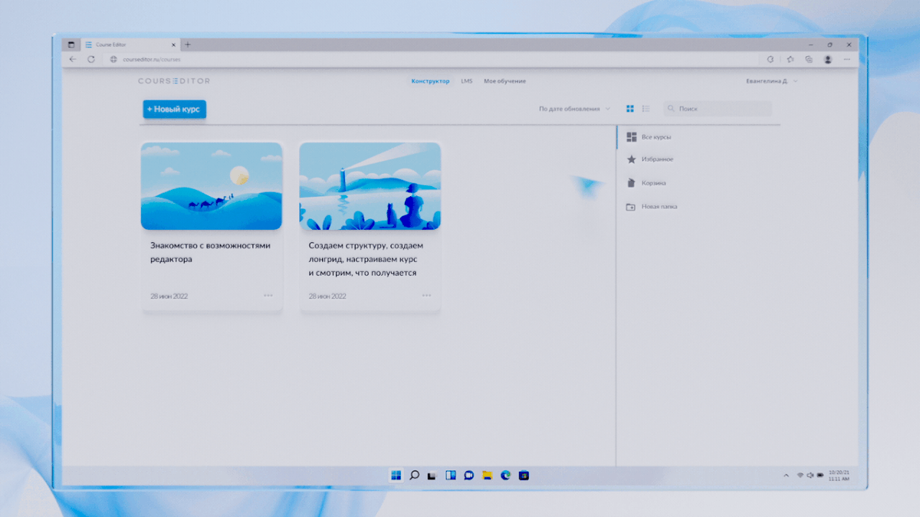Open options menu for 'Знакомство с возможностями редактора'
This screenshot has height=517, width=920.
pyautogui.click(x=268, y=296)
